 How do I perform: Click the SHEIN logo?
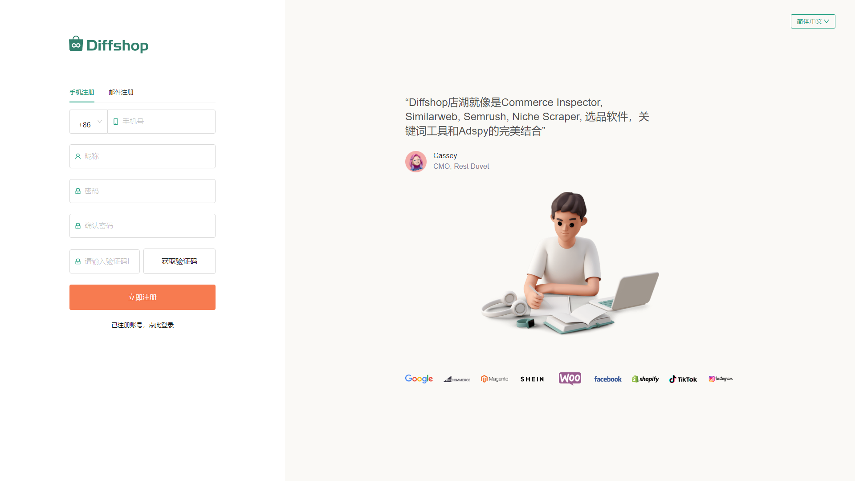532,379
